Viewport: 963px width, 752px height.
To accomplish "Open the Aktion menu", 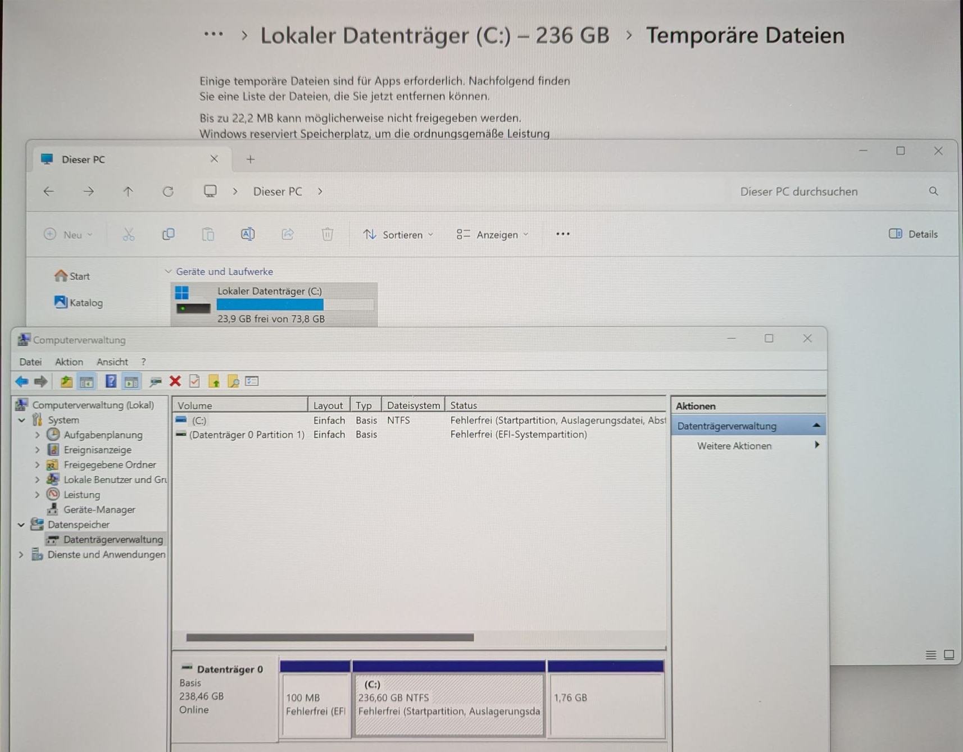I will [69, 362].
